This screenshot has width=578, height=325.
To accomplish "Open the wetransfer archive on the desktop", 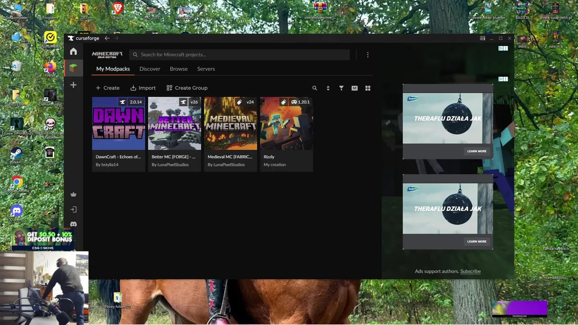I will click(320, 11).
